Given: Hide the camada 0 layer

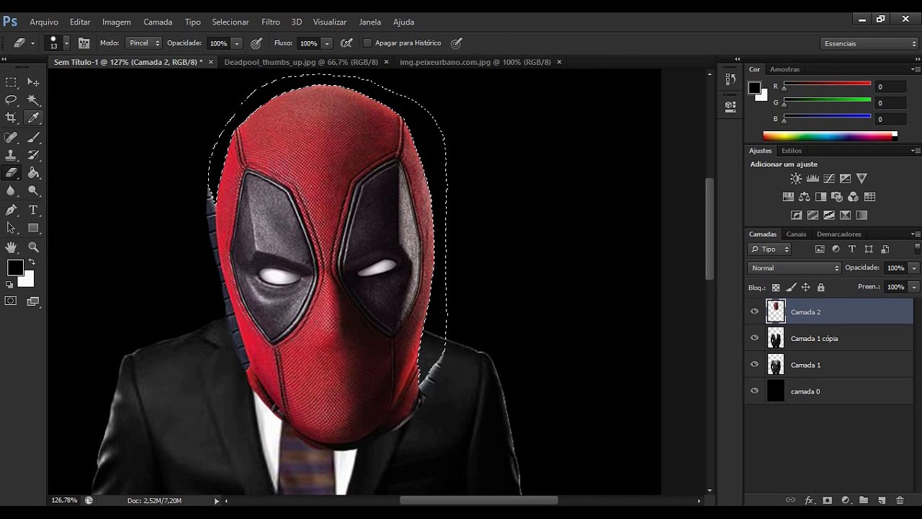Looking at the screenshot, I should 754,391.
